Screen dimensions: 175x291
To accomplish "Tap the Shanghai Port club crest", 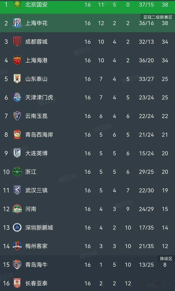I will click(x=17, y=60).
